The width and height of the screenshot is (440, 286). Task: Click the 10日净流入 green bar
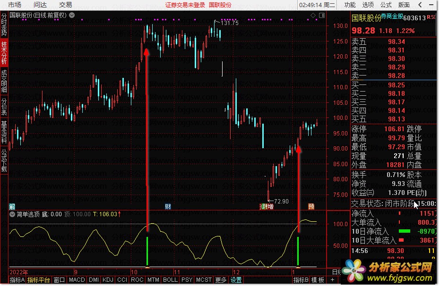(x=405, y=231)
